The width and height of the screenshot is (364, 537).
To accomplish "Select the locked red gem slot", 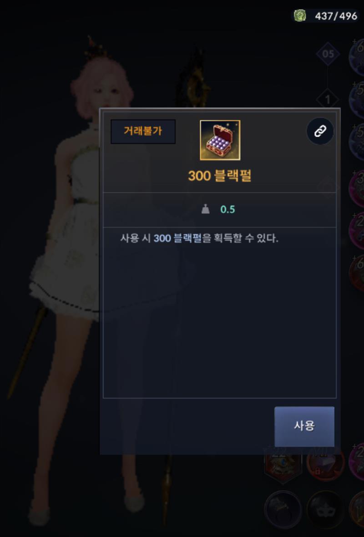I will click(x=325, y=466).
